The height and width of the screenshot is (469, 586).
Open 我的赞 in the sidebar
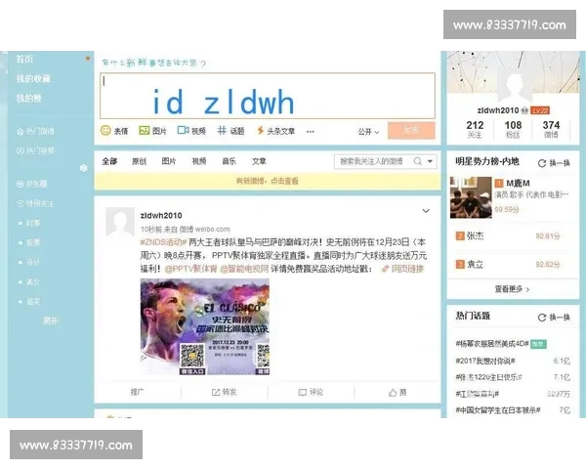pos(28,99)
